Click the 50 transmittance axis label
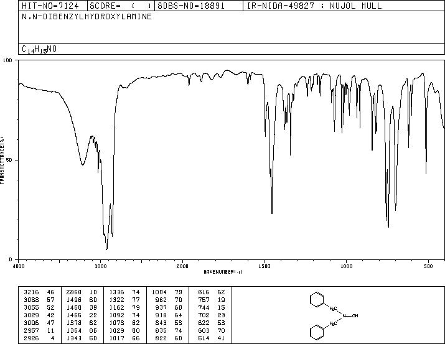The image size is (445, 344). 9,160
